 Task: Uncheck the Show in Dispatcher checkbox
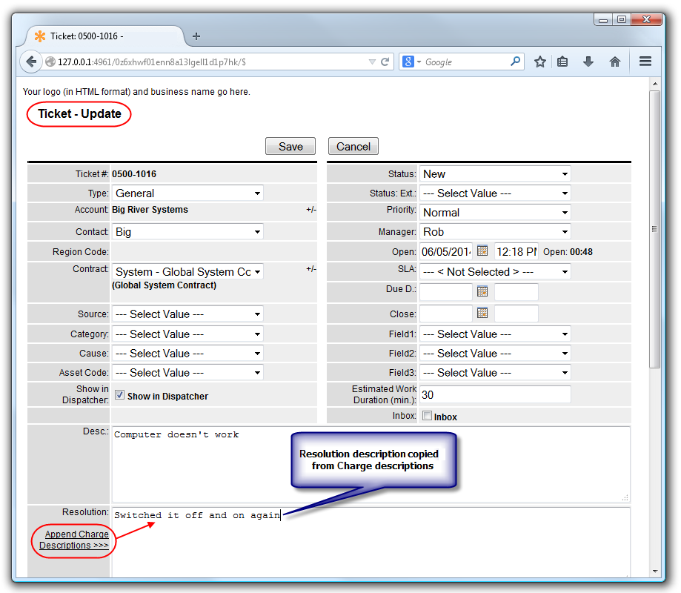coord(119,394)
